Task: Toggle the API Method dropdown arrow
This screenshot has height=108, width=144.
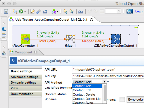Action: point(105,82)
